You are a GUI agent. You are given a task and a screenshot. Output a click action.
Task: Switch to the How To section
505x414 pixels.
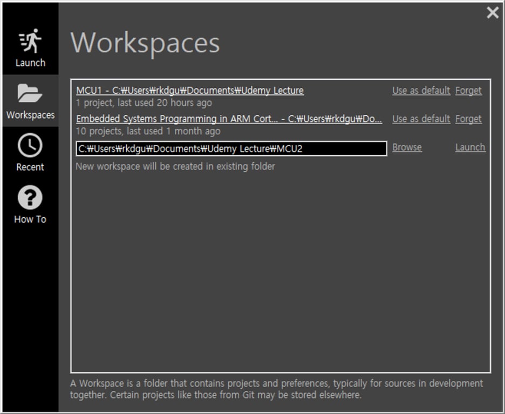(30, 205)
